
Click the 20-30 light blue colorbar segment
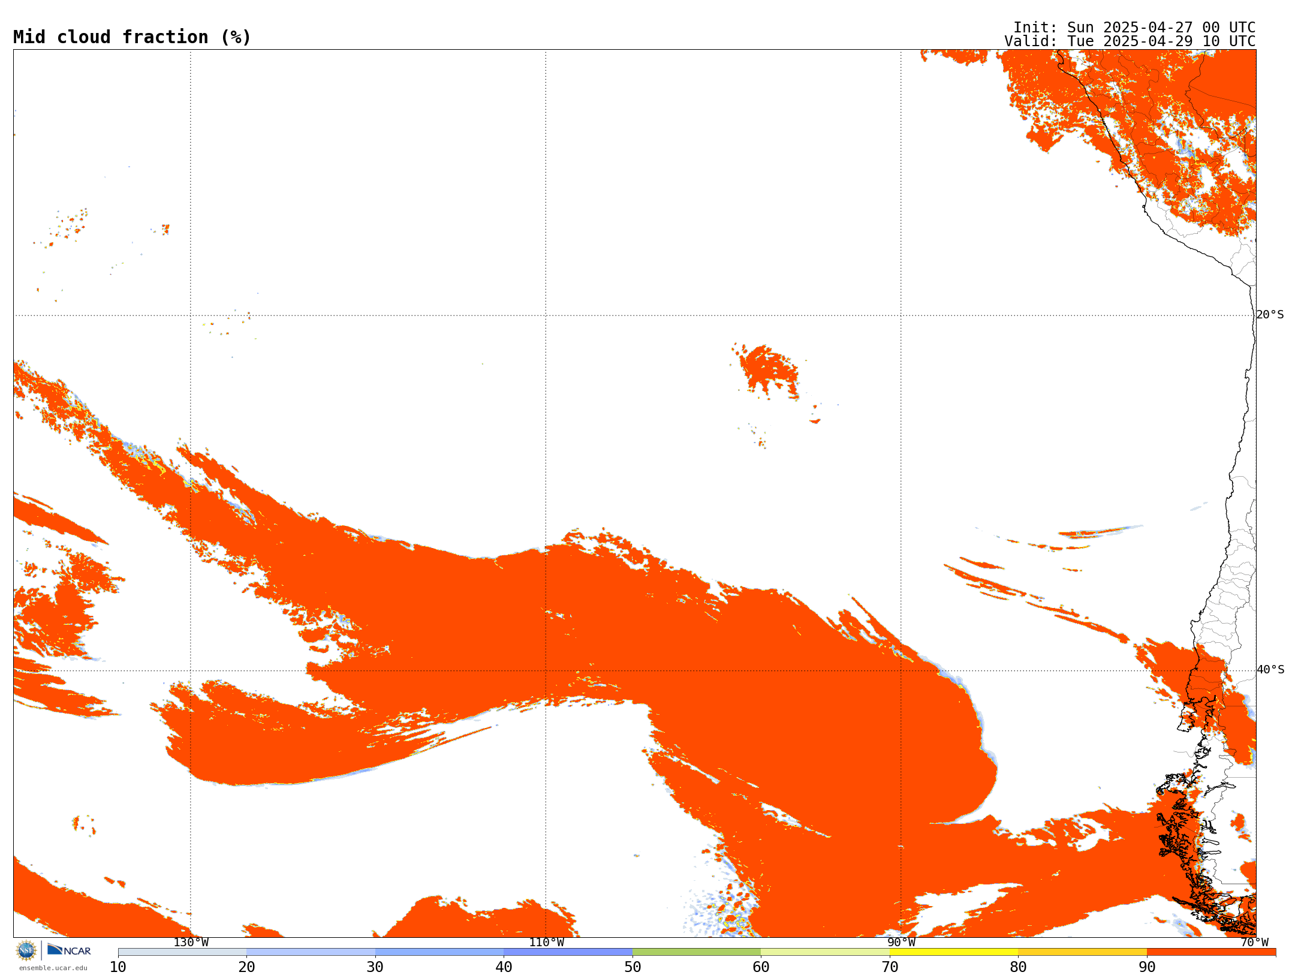[x=311, y=952]
